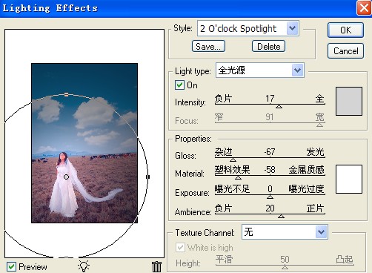This screenshot has height=273, width=372.
Task: Close the Lighting Effects window
Action: (364, 8)
